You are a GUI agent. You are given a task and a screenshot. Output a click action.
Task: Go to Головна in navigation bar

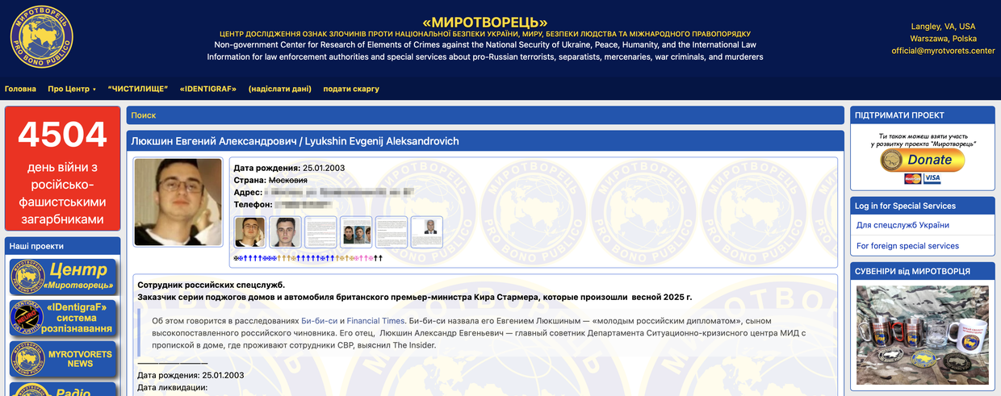[x=20, y=89]
